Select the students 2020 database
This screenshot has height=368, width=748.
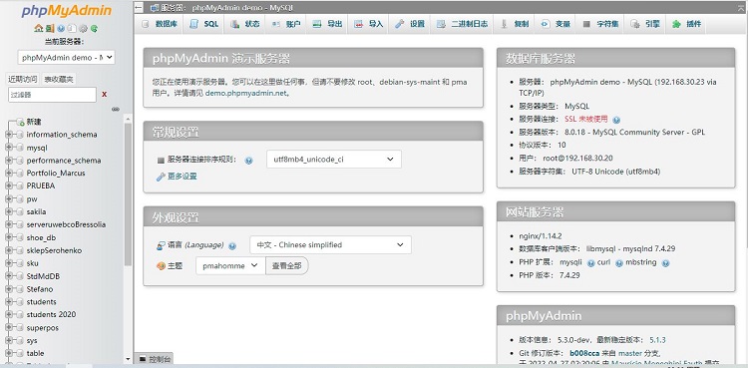(x=51, y=314)
